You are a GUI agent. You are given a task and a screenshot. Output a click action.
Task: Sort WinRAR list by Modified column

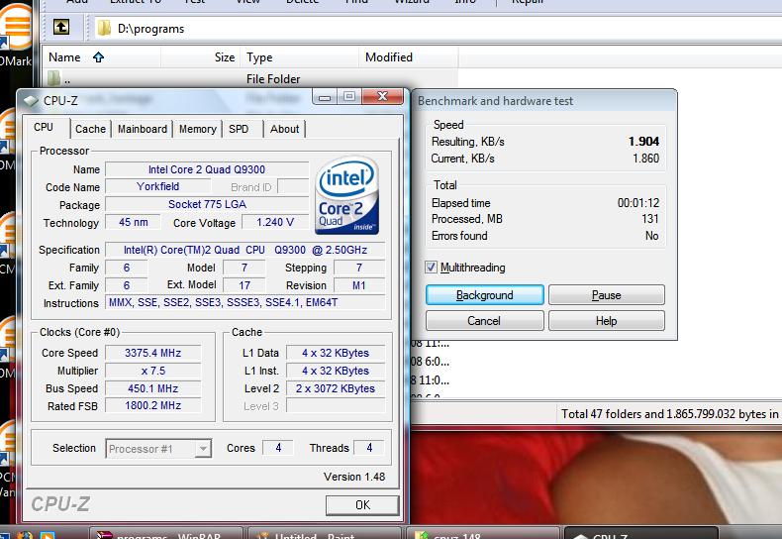[409, 57]
